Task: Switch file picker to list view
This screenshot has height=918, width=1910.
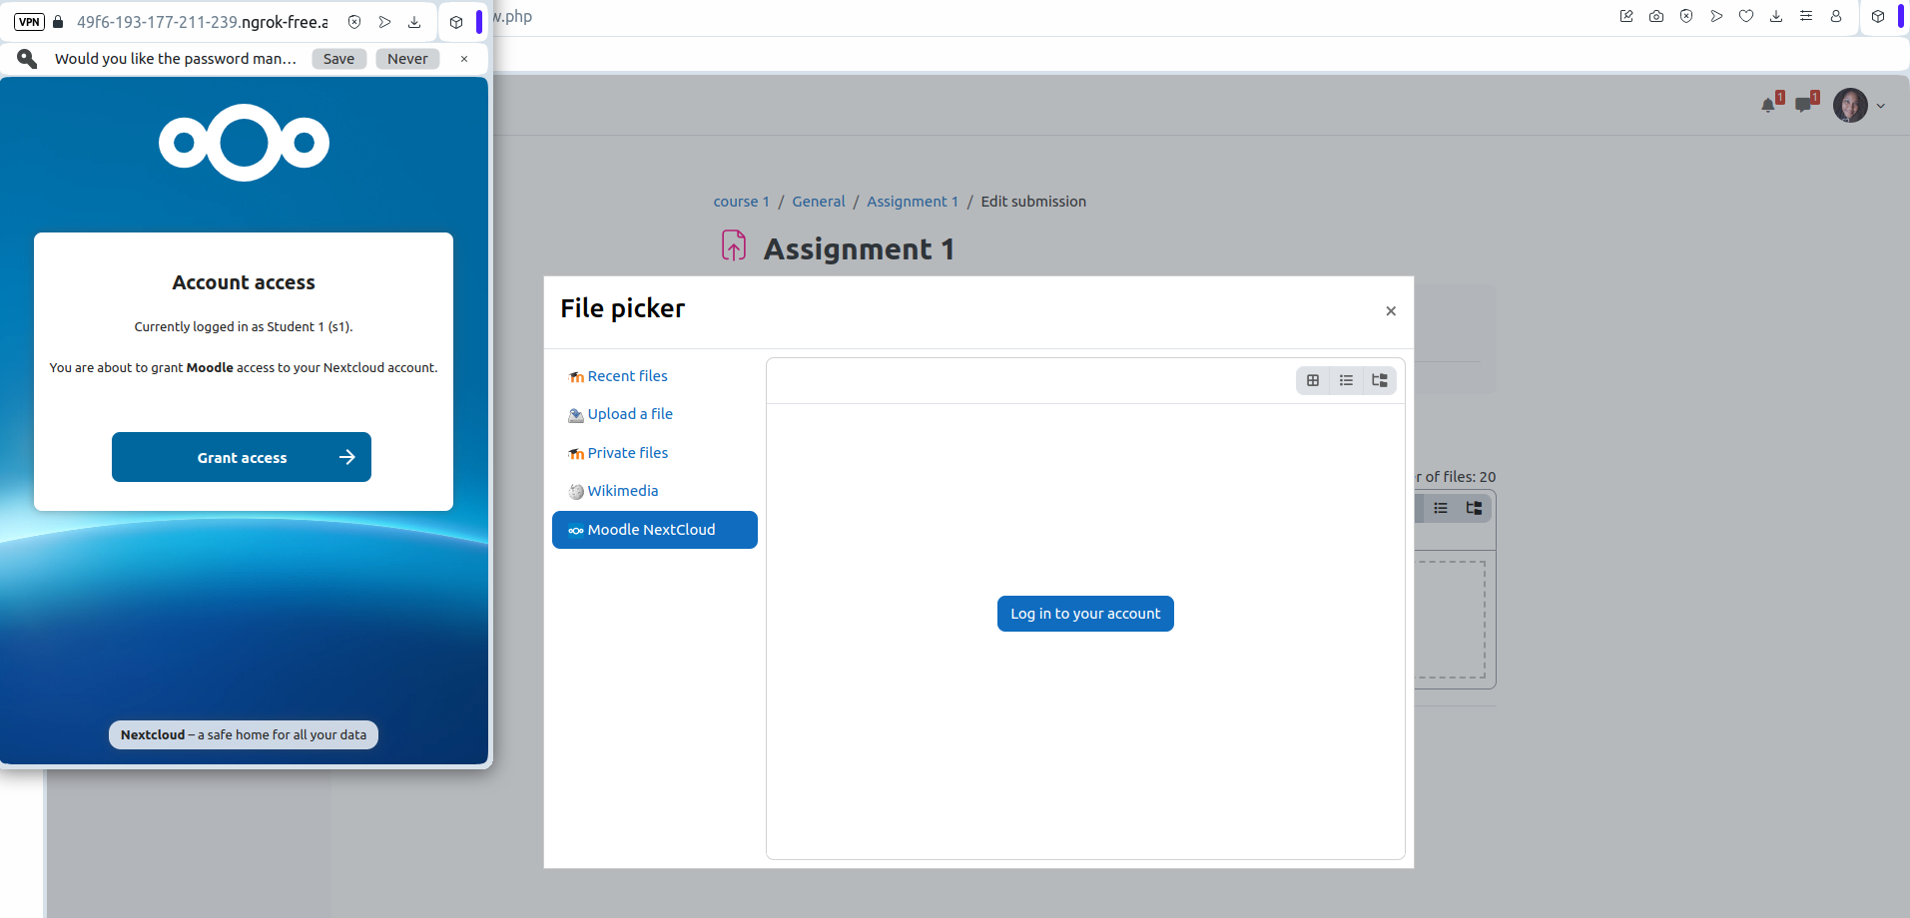Action: pos(1346,380)
